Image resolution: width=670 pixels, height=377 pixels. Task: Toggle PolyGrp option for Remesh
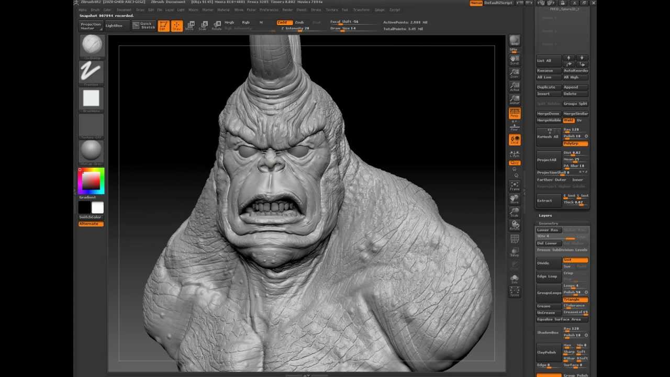(x=575, y=143)
